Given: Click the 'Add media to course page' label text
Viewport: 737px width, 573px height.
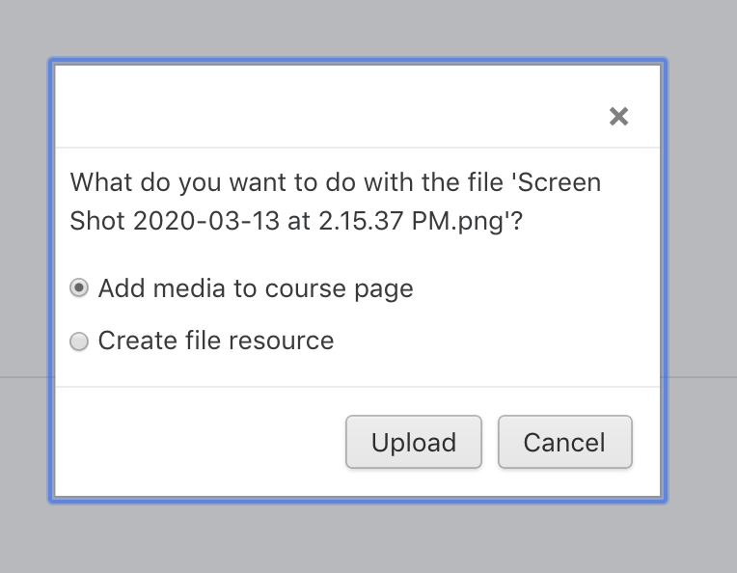Looking at the screenshot, I should [x=256, y=288].
